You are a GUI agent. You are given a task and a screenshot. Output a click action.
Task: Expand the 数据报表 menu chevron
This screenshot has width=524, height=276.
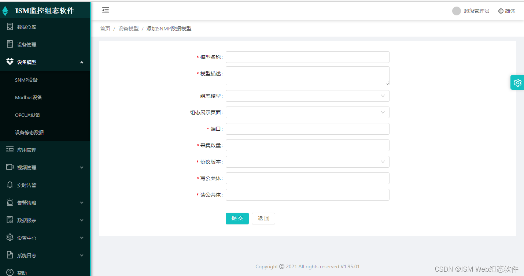coord(82,220)
